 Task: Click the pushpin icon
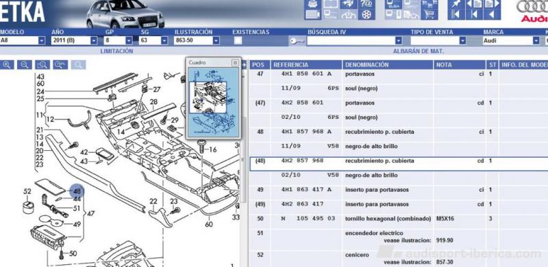456,4
